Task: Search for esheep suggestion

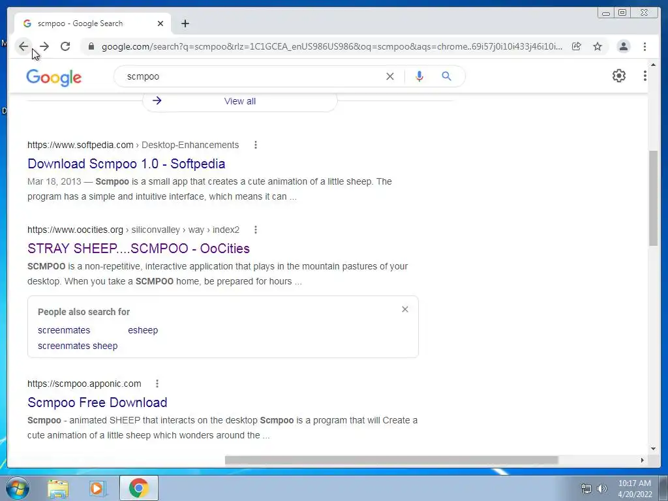Action: click(x=143, y=330)
